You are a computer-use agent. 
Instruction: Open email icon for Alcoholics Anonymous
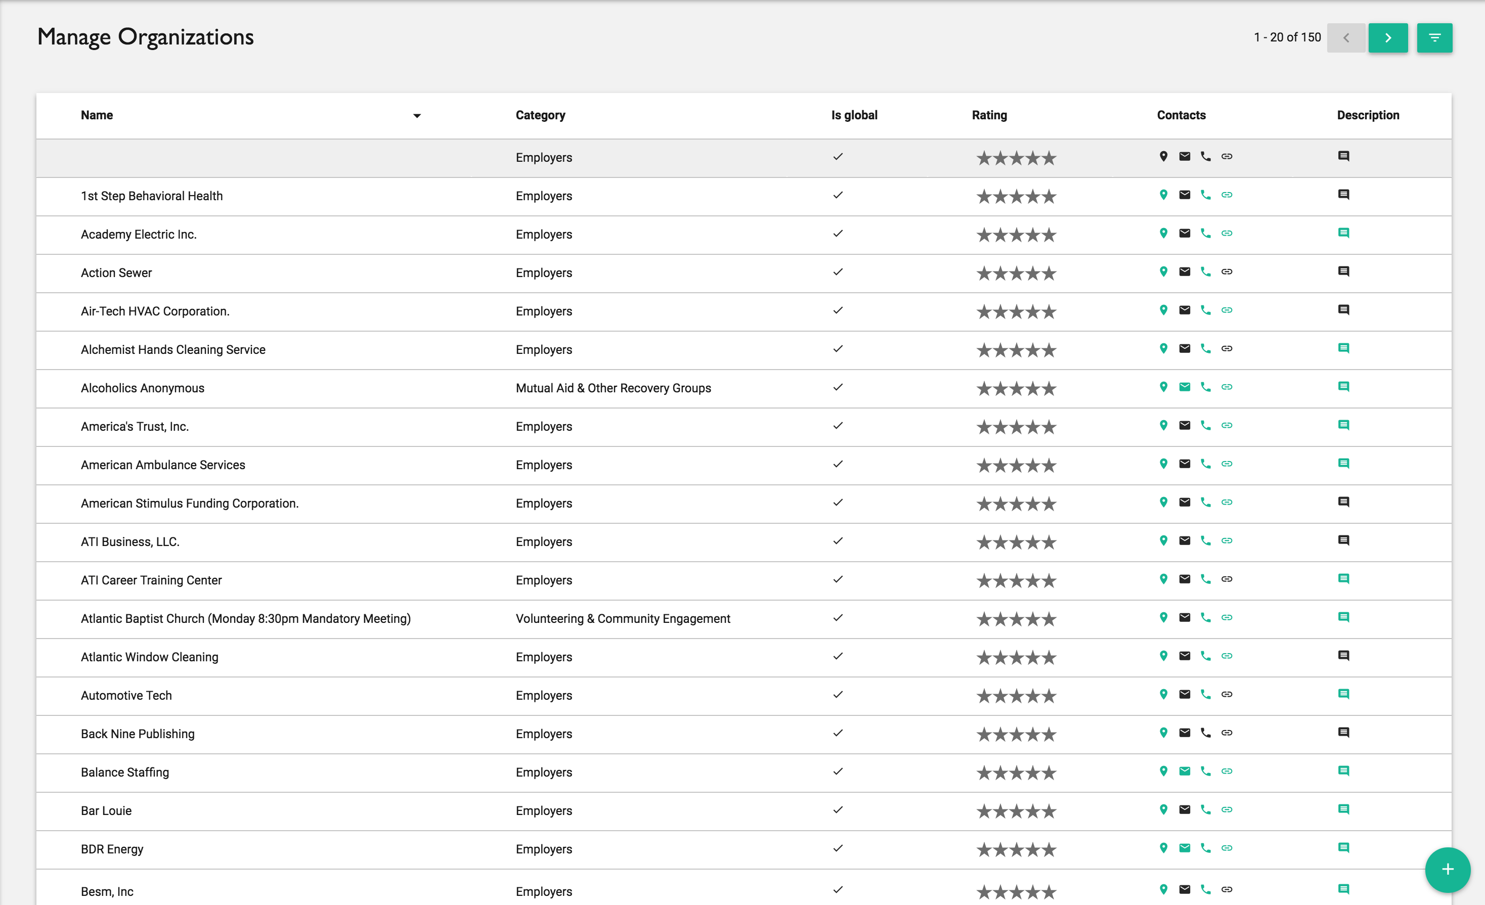click(1184, 387)
